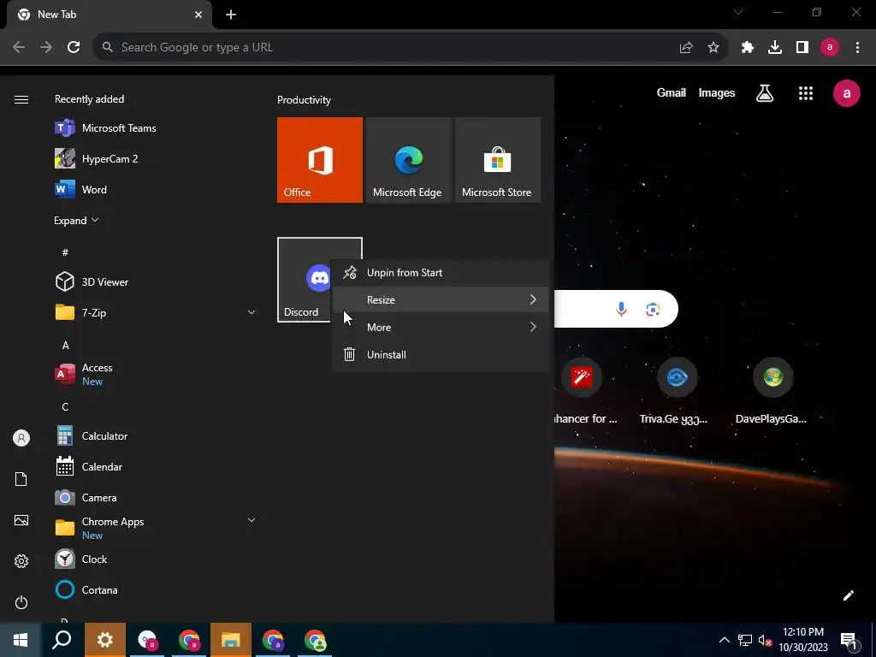Click the muted volume tray icon
Screen dimensions: 876x657
click(766, 640)
